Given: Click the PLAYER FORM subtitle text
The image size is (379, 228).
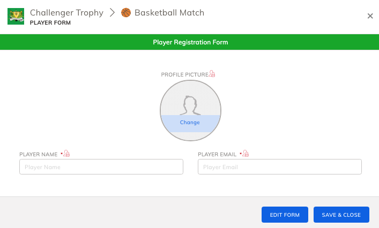Looking at the screenshot, I should [50, 22].
